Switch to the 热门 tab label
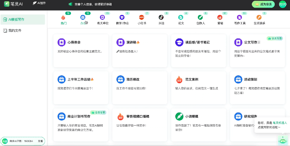290x146 pixels. (x=64, y=23)
